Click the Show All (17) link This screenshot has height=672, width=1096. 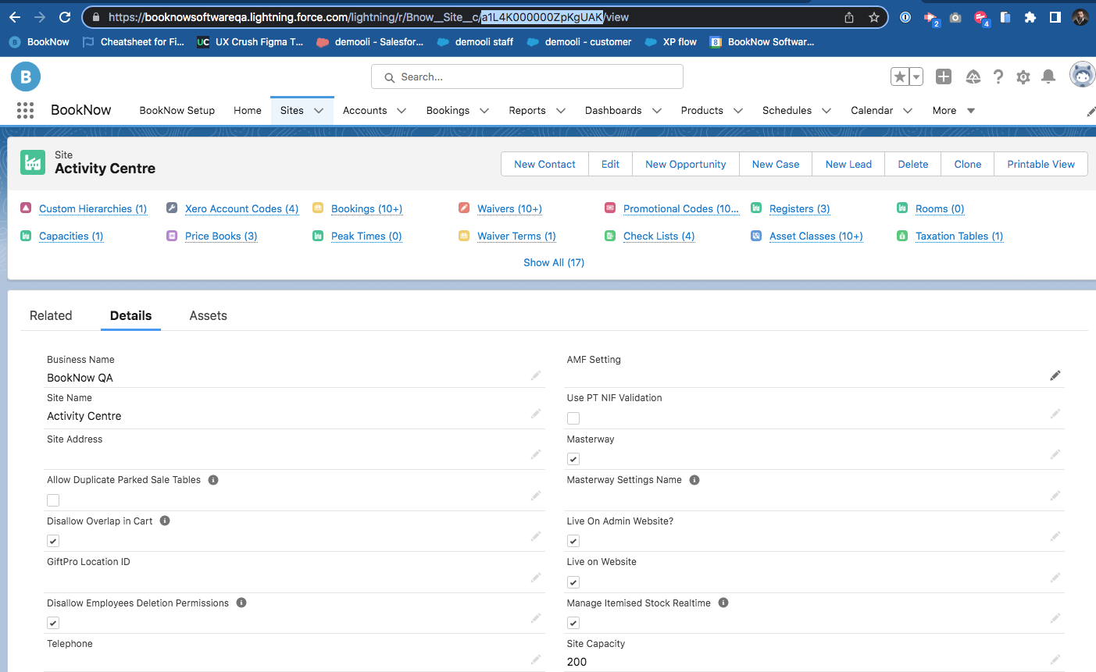tap(554, 262)
